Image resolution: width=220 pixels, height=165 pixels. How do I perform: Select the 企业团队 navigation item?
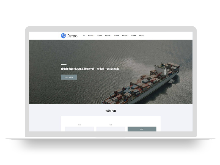pyautogui.click(x=100, y=35)
